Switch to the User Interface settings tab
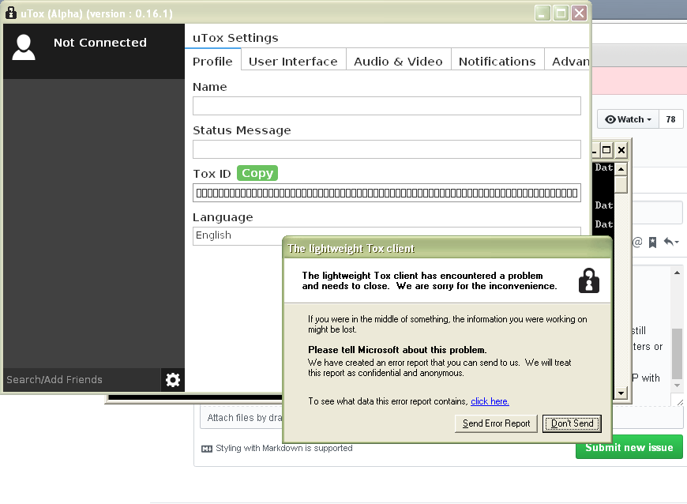This screenshot has height=504, width=687. pos(293,61)
